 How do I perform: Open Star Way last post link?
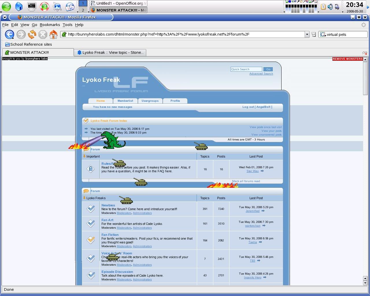point(252,171)
